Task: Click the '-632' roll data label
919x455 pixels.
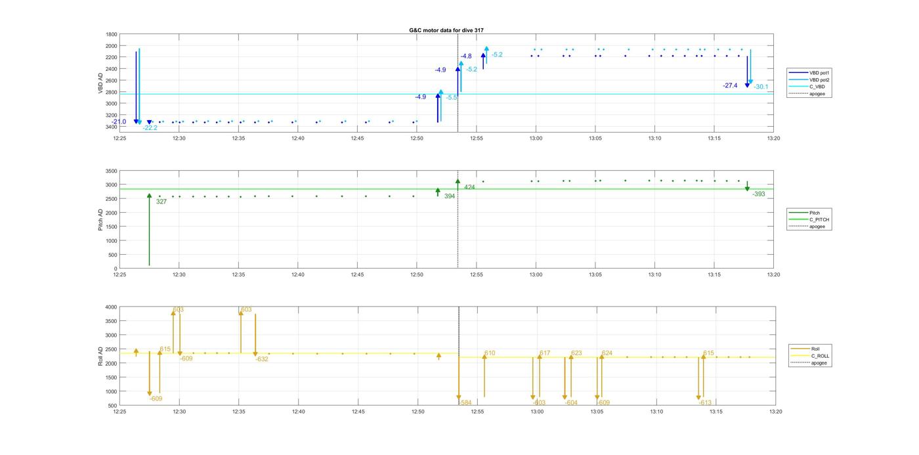Action: click(261, 359)
